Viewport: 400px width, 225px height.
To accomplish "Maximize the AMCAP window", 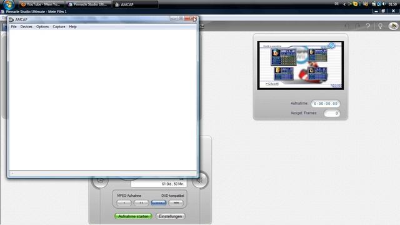I will pos(181,18).
